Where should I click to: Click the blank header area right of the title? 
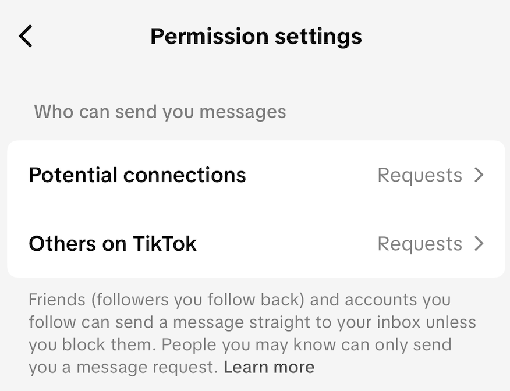tap(437, 36)
